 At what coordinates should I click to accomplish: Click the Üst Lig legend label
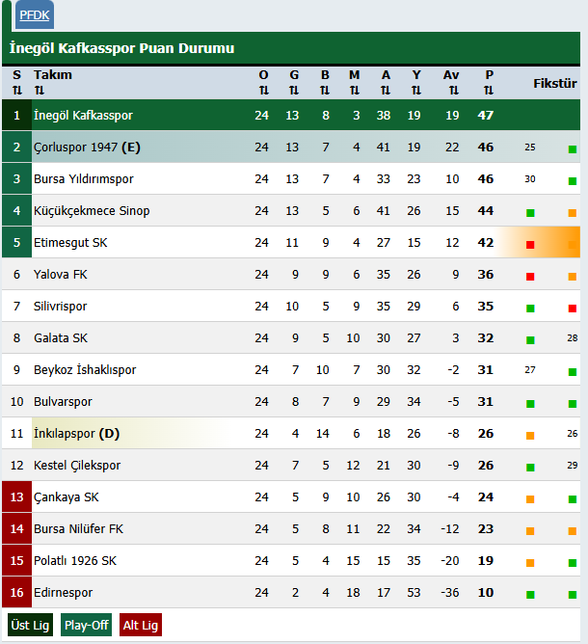31,625
